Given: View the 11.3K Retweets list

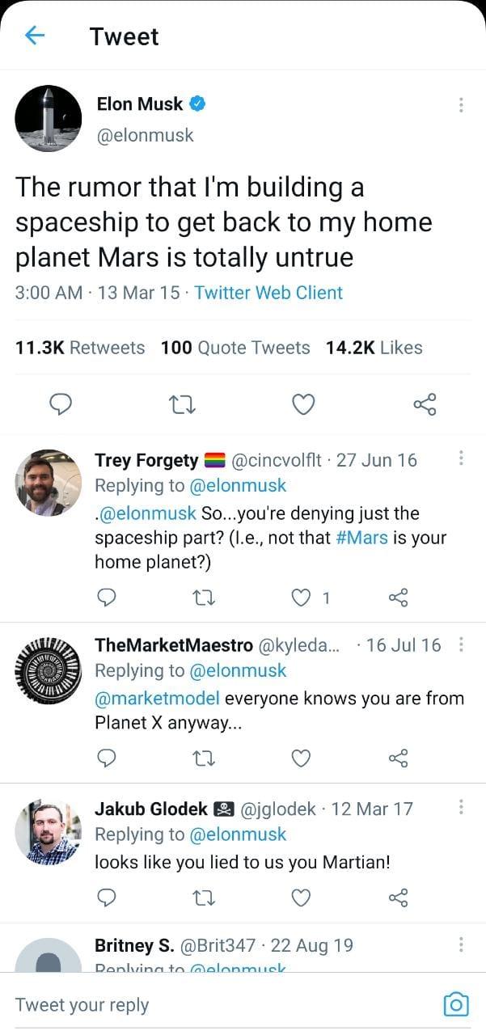Looking at the screenshot, I should coord(80,348).
